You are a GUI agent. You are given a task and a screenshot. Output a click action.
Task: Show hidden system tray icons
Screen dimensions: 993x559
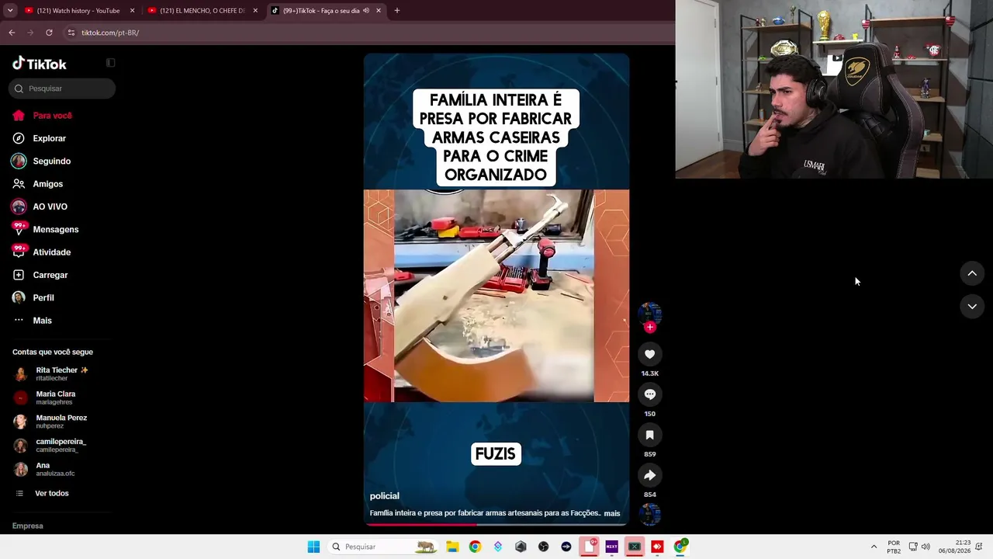tap(874, 547)
